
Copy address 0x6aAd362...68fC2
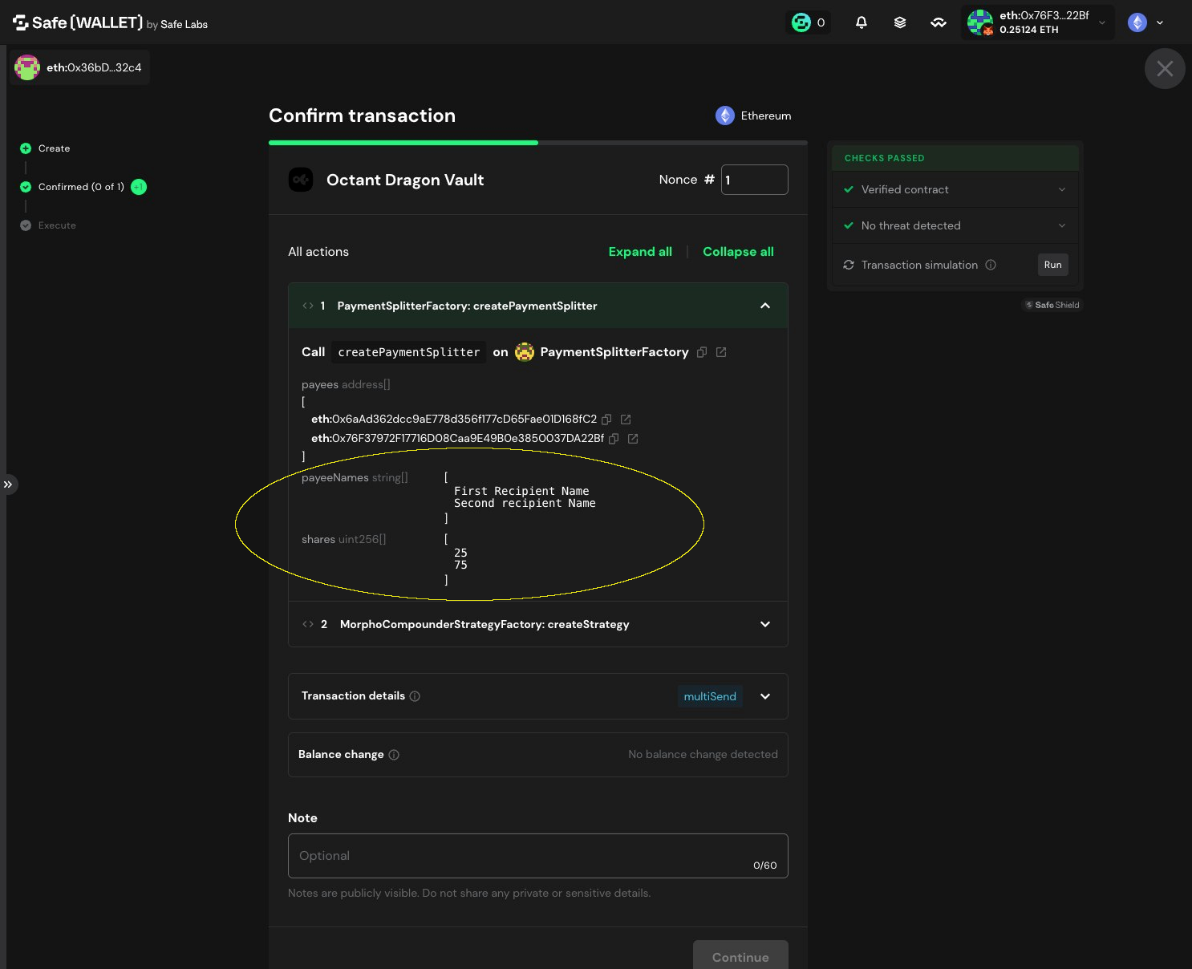point(606,420)
